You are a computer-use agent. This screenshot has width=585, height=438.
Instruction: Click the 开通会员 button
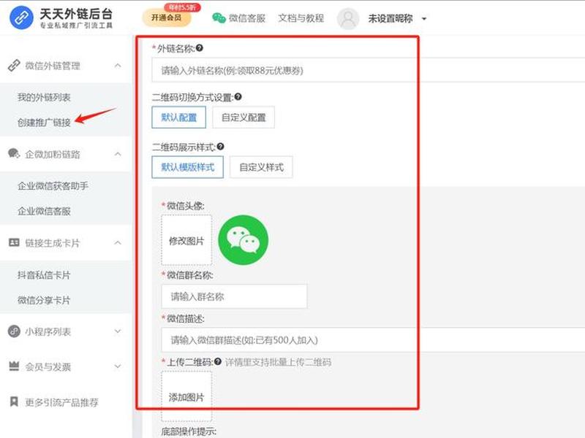click(x=167, y=18)
